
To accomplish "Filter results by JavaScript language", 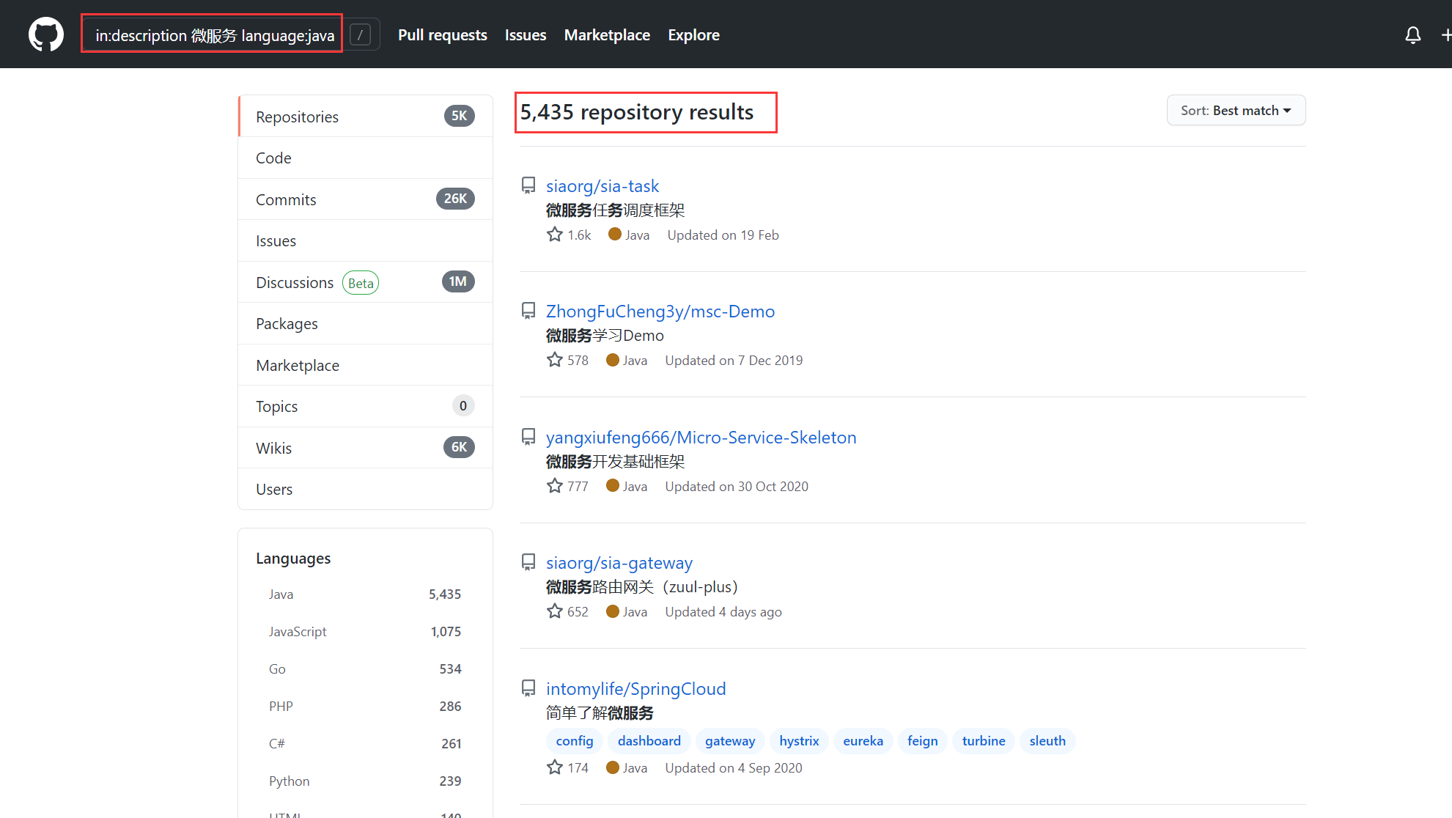I will [x=298, y=631].
